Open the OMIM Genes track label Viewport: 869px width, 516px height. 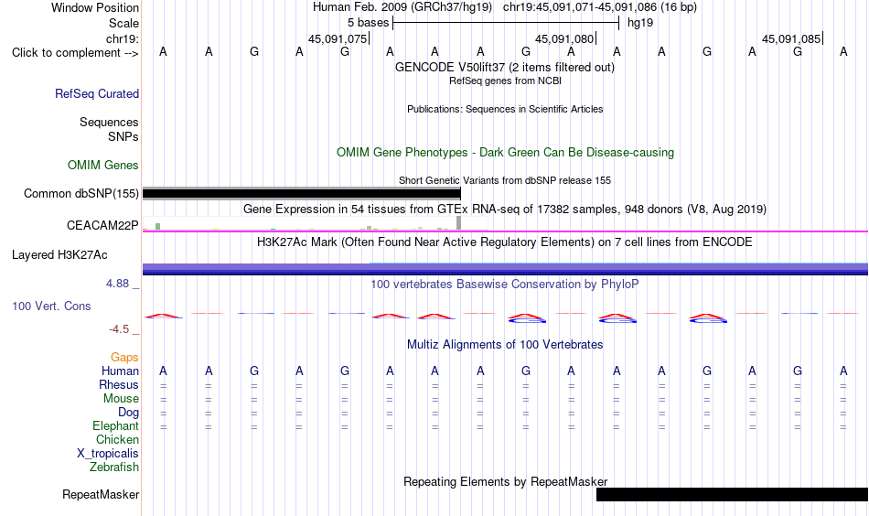coord(103,166)
